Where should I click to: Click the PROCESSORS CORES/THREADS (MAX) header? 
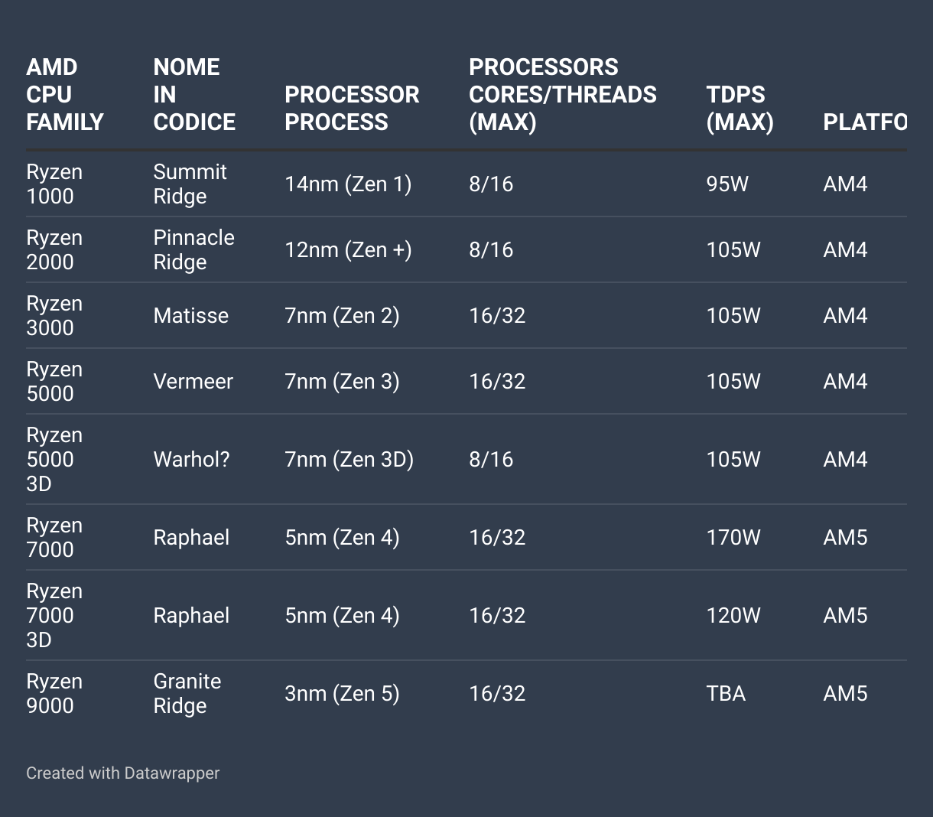pos(562,95)
